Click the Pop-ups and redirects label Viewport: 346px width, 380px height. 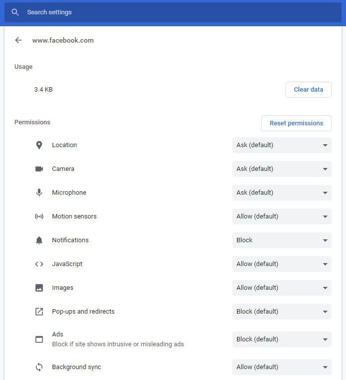[x=83, y=312]
